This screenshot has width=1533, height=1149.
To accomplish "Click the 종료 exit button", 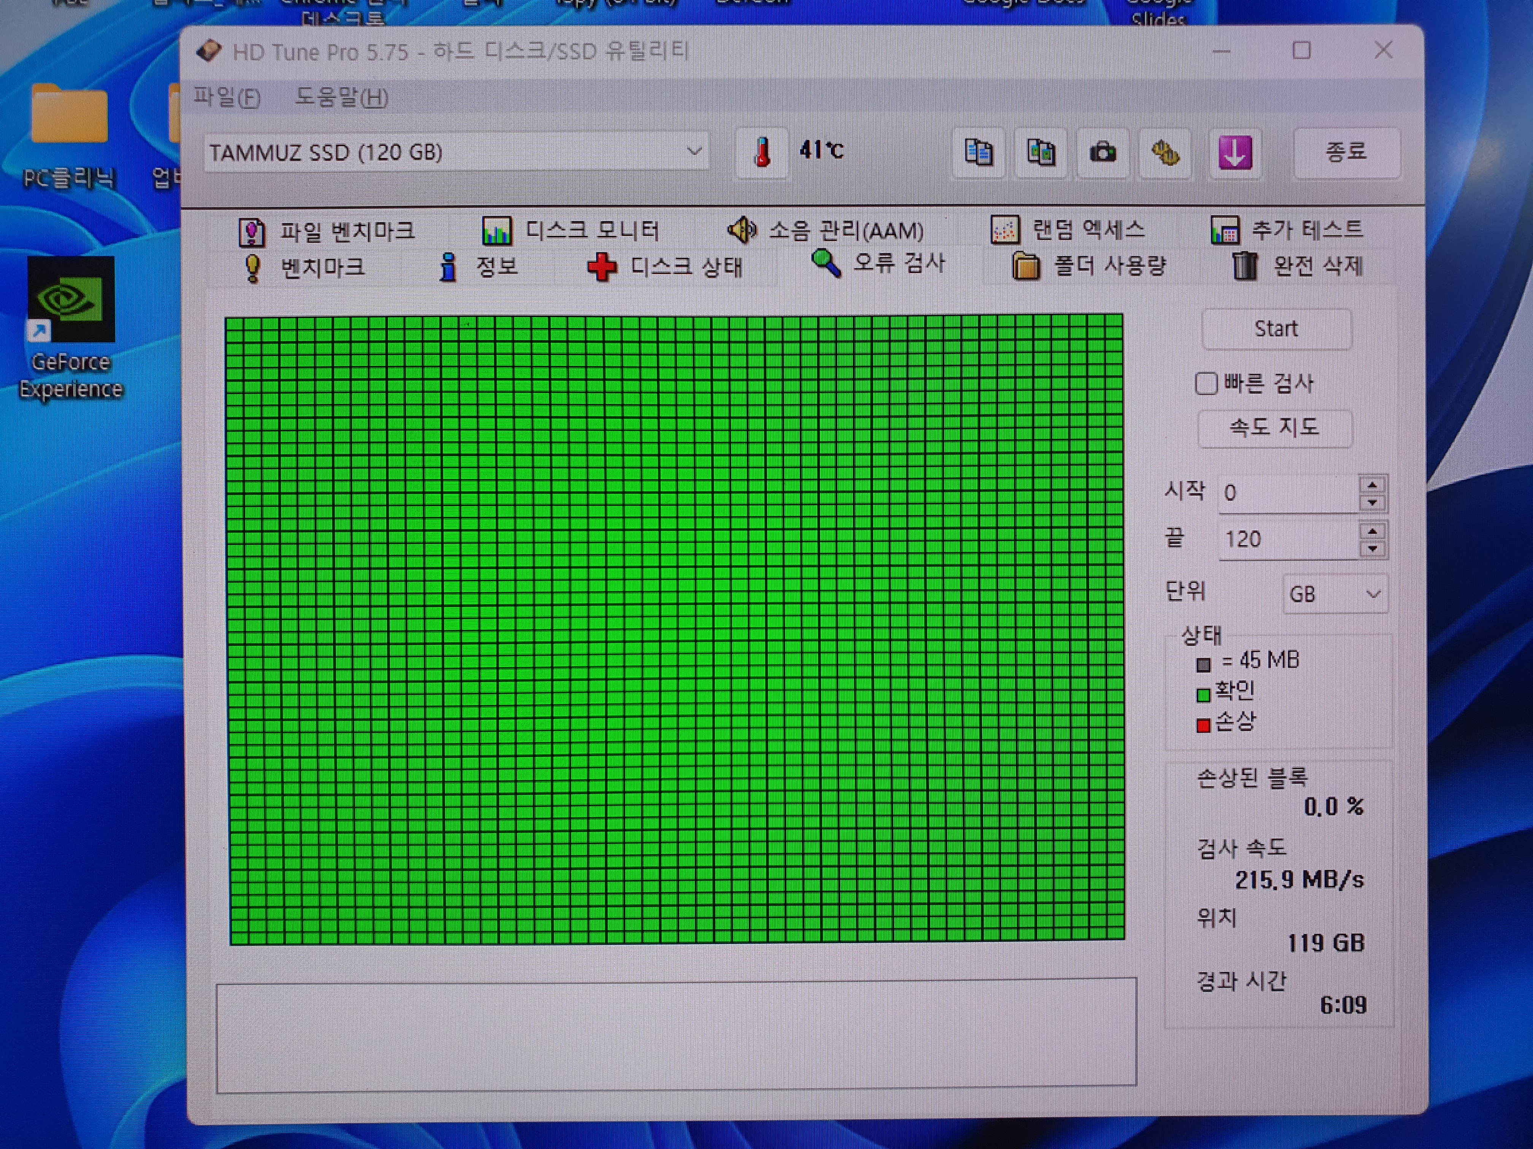I will coord(1346,152).
